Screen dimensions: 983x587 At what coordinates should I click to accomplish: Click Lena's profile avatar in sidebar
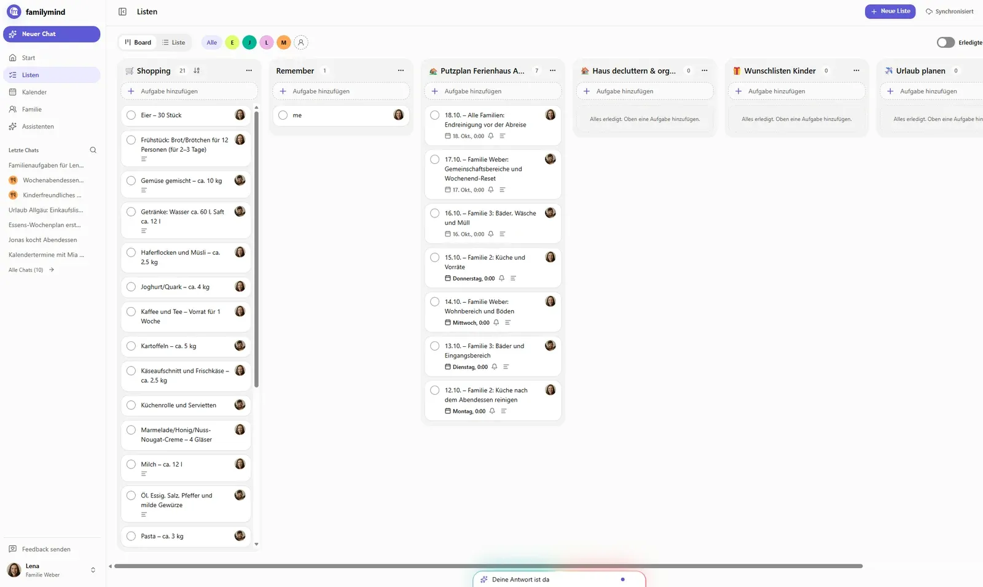pyautogui.click(x=14, y=570)
